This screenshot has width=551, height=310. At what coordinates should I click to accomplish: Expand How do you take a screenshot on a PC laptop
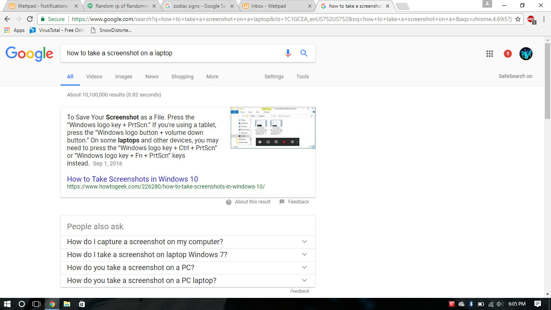tap(188, 281)
